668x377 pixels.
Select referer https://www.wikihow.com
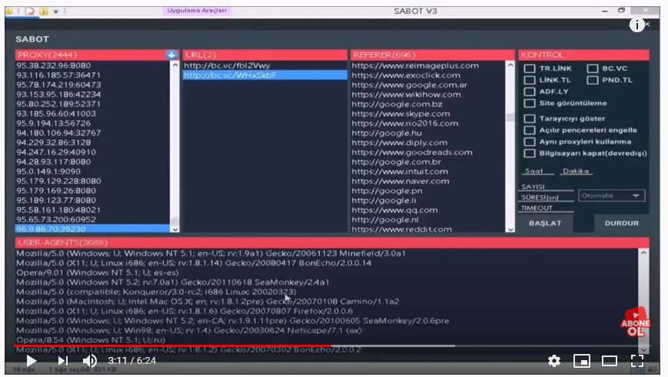[427, 94]
